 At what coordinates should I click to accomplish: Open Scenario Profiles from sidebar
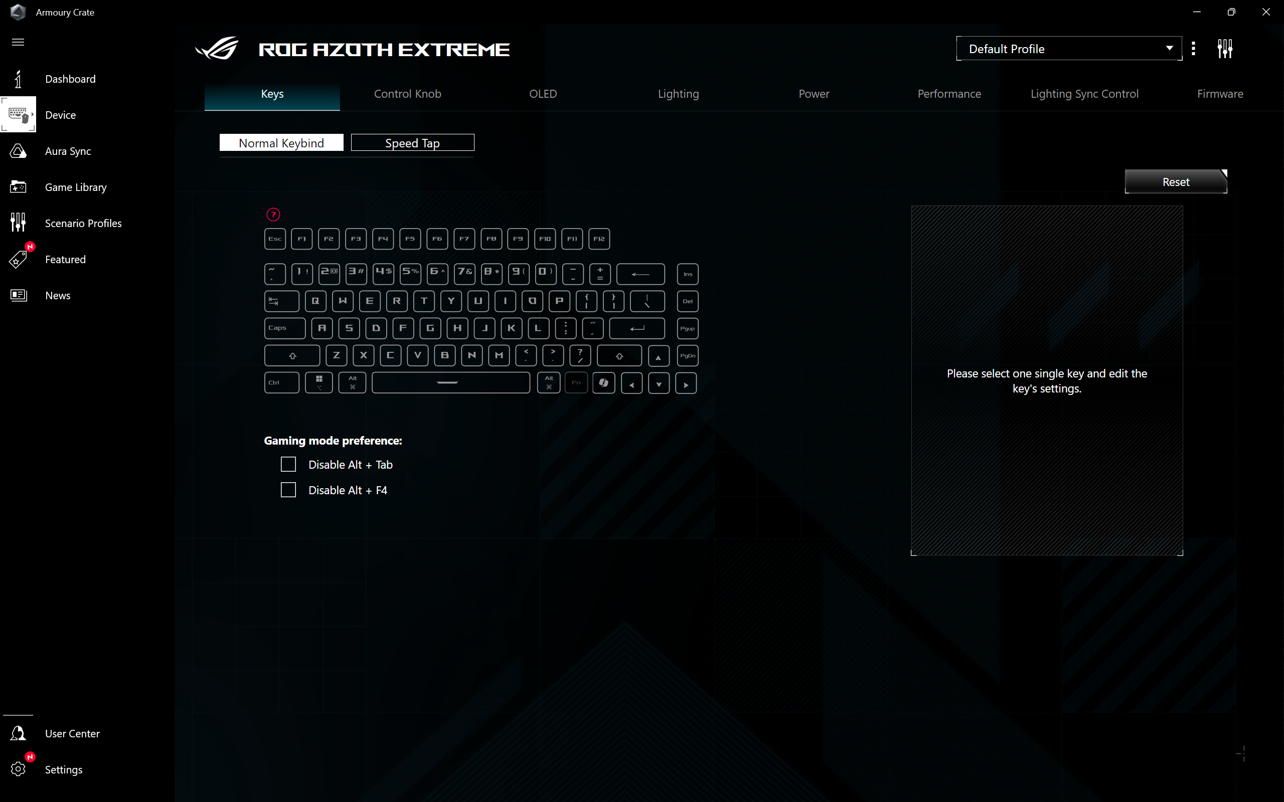(x=18, y=224)
